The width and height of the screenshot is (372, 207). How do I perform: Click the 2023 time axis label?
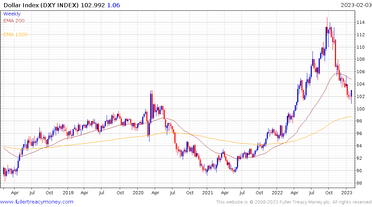347,193
